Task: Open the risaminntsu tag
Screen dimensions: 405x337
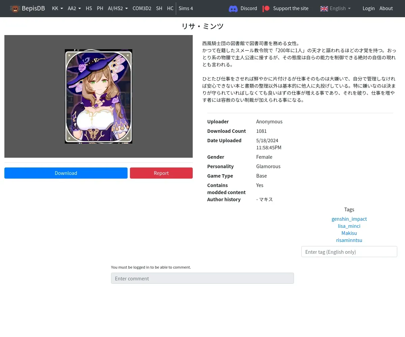Action: (349, 240)
